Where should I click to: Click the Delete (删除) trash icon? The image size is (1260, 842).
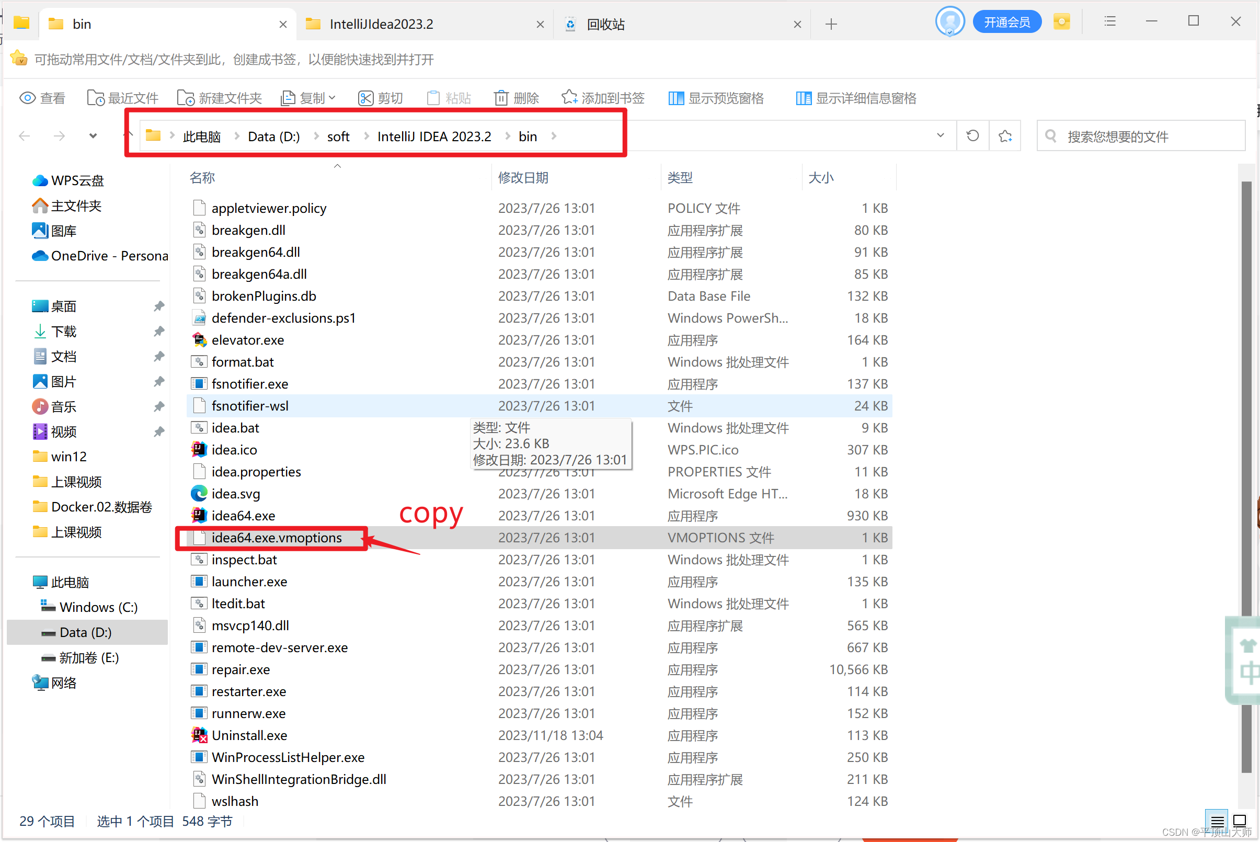click(501, 98)
